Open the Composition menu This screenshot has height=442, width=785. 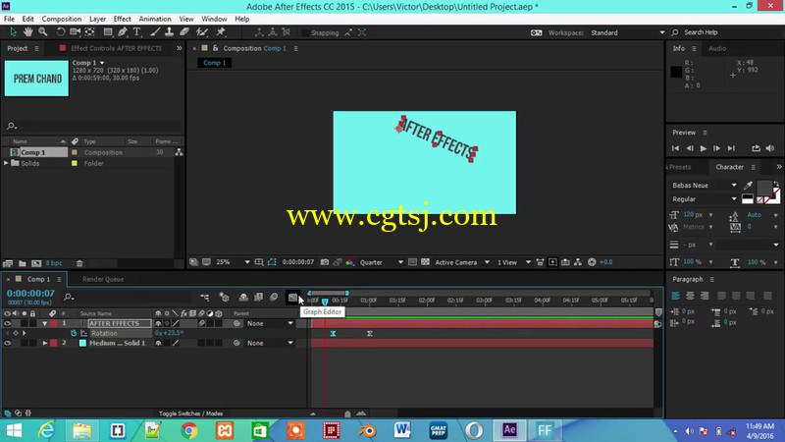point(62,19)
